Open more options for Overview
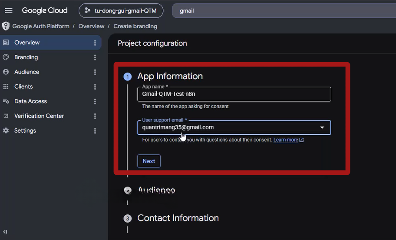The height and width of the screenshot is (240, 396). (x=95, y=43)
